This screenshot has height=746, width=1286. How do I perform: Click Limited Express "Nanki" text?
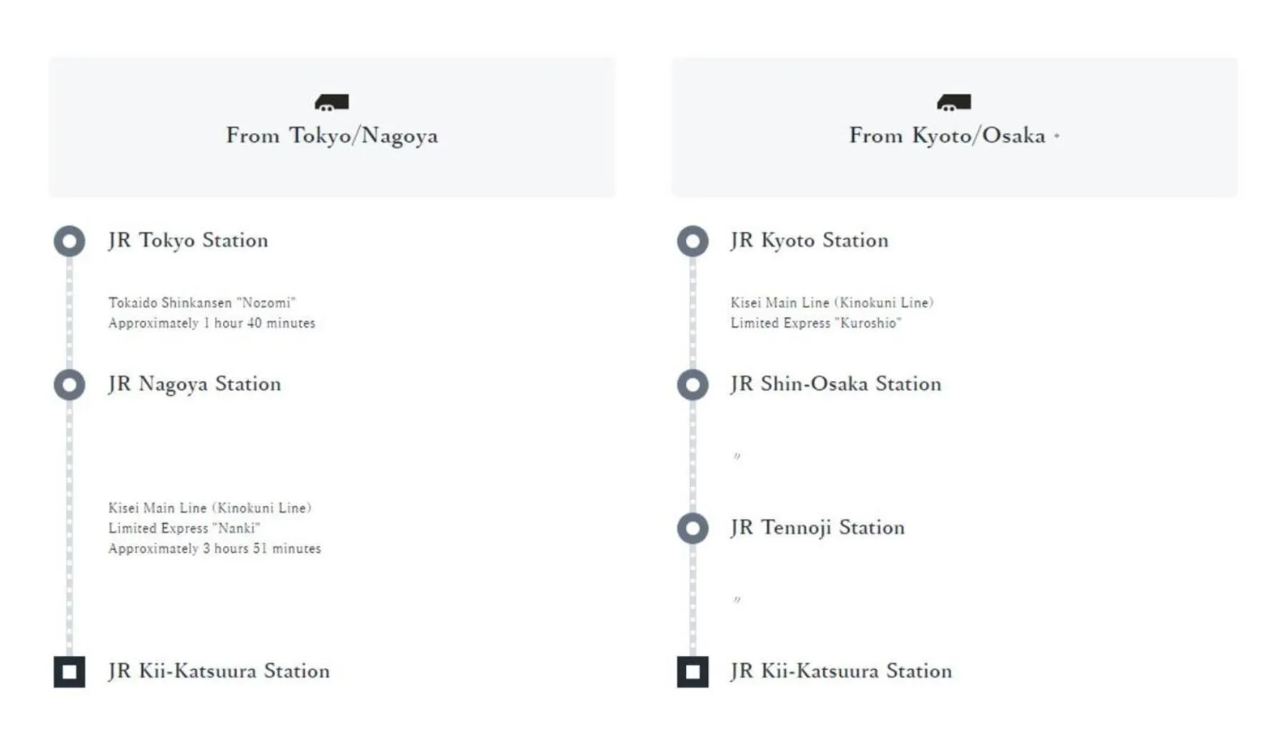184,528
